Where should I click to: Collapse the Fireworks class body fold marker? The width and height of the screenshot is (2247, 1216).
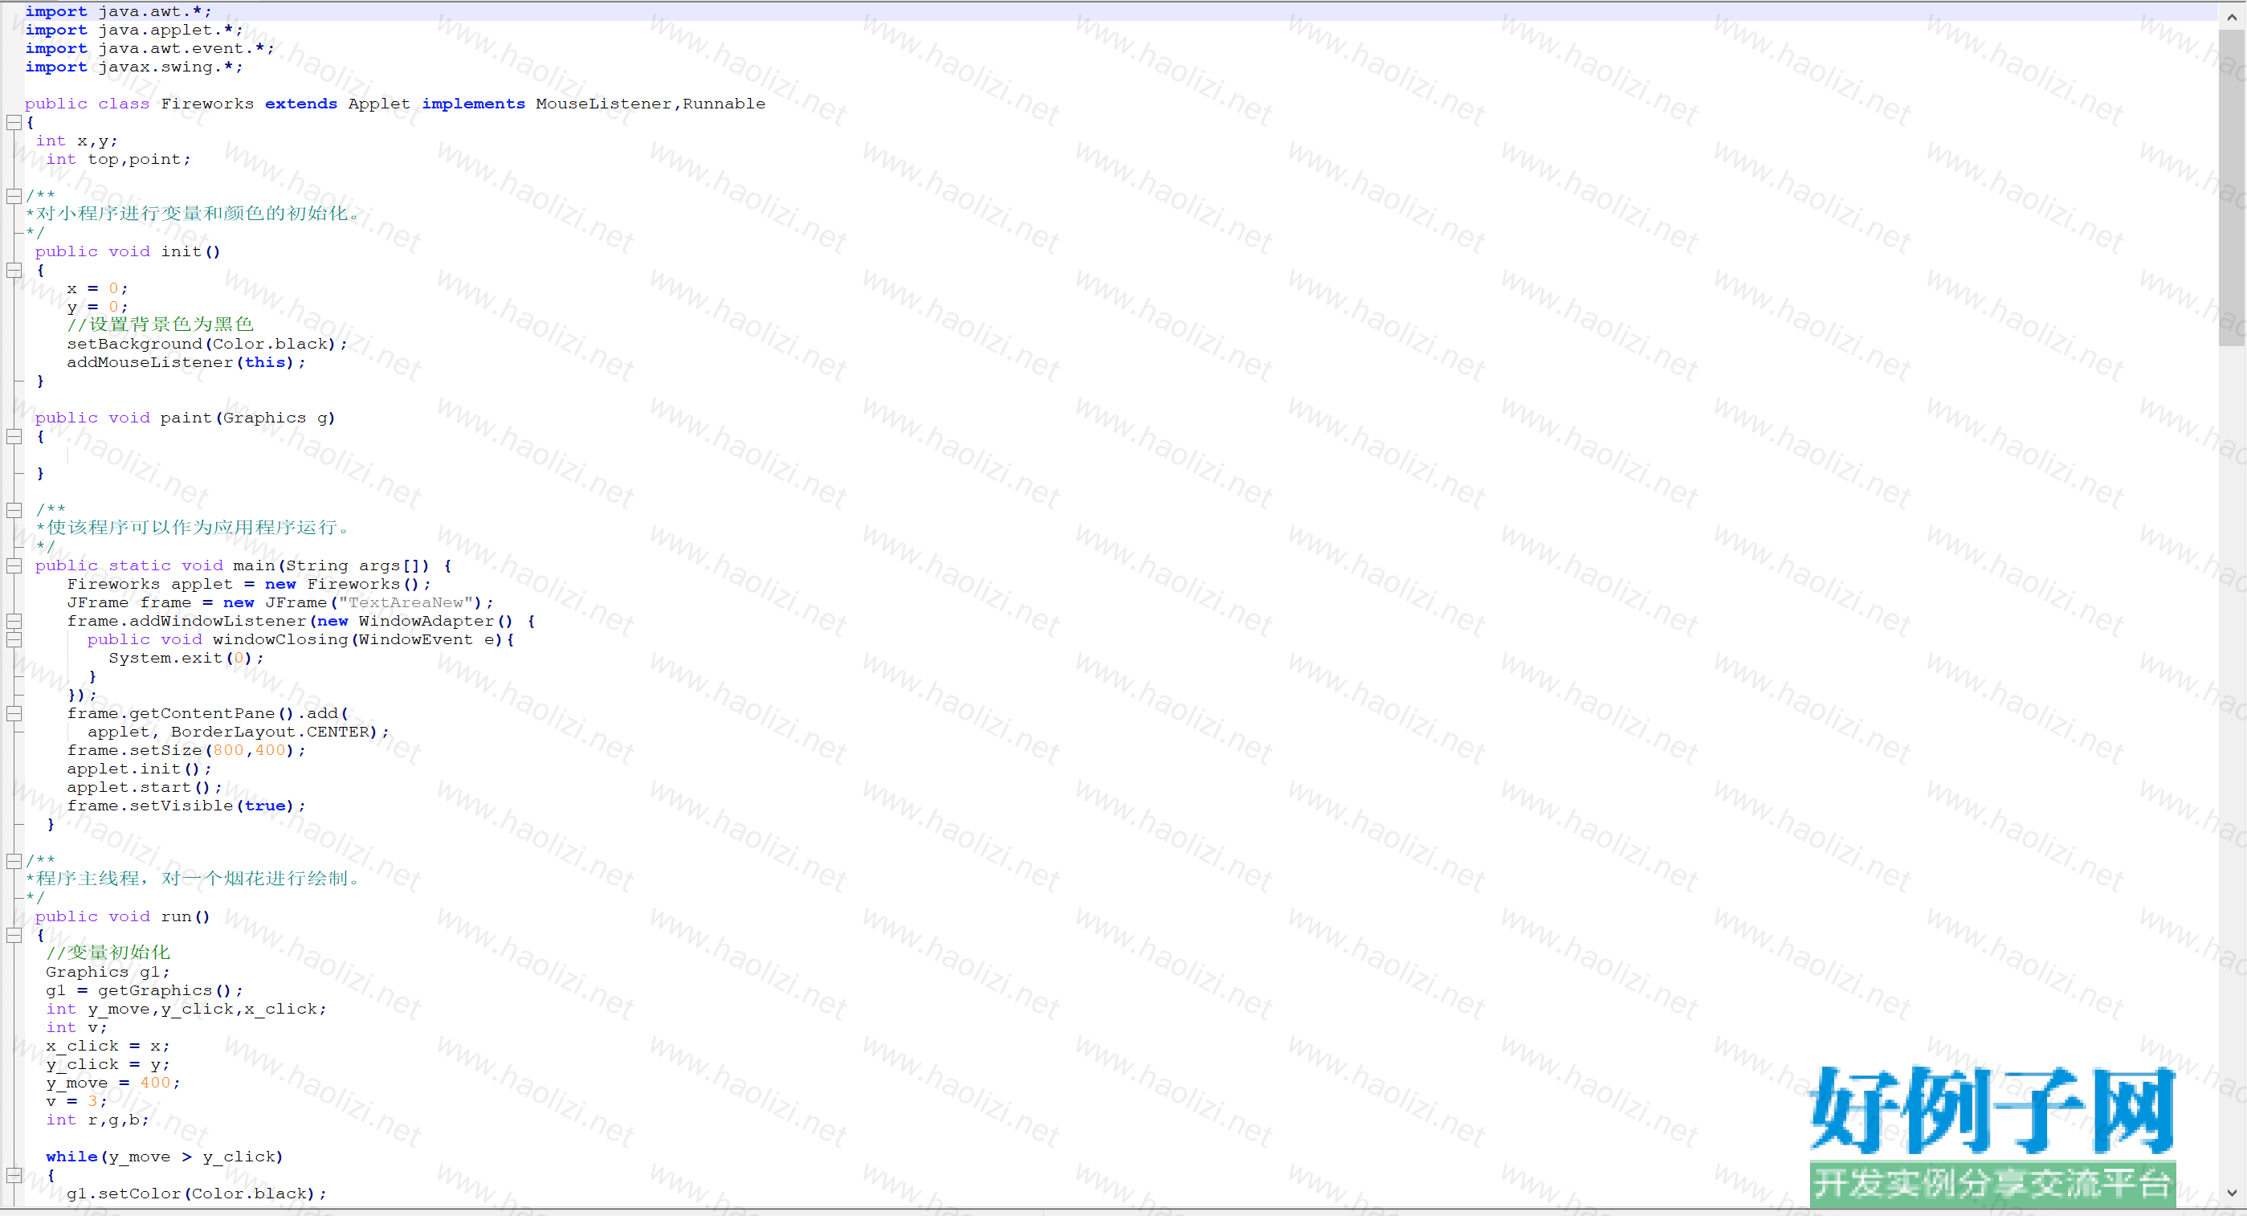pyautogui.click(x=14, y=123)
